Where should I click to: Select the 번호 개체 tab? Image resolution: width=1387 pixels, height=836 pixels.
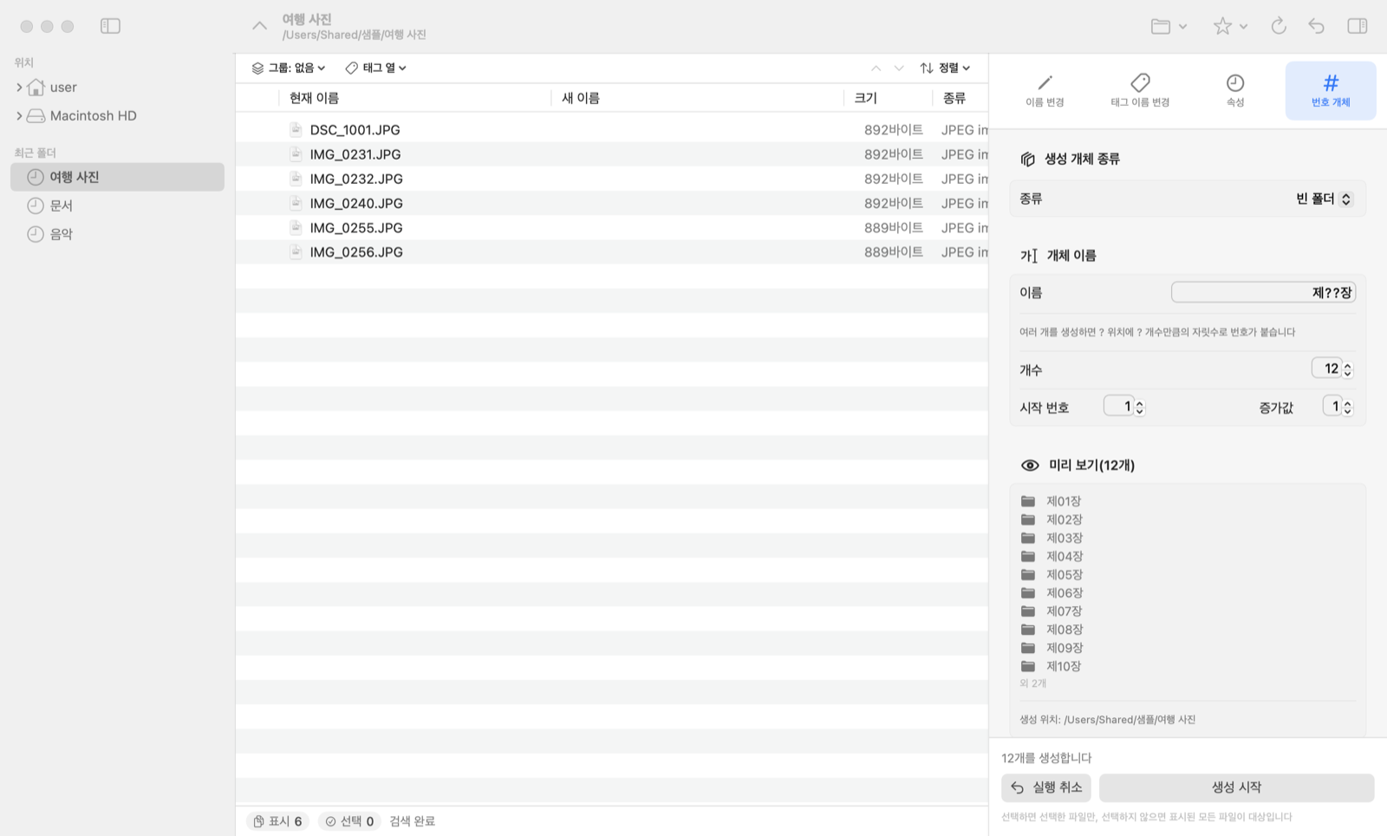pos(1331,90)
